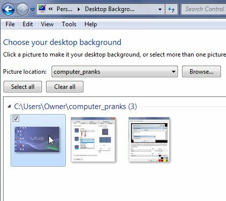Select the display settings dialog thumbnail with red arrows

[x=94, y=139]
